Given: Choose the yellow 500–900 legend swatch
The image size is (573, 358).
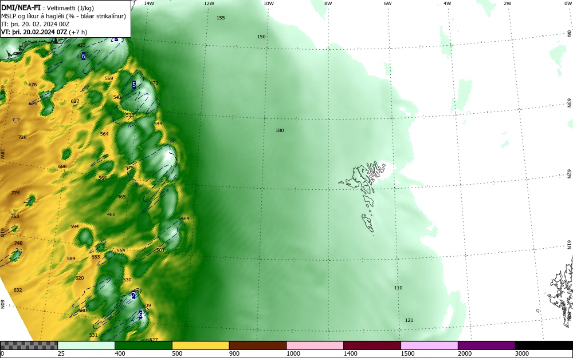Looking at the screenshot, I should pyautogui.click(x=201, y=345).
